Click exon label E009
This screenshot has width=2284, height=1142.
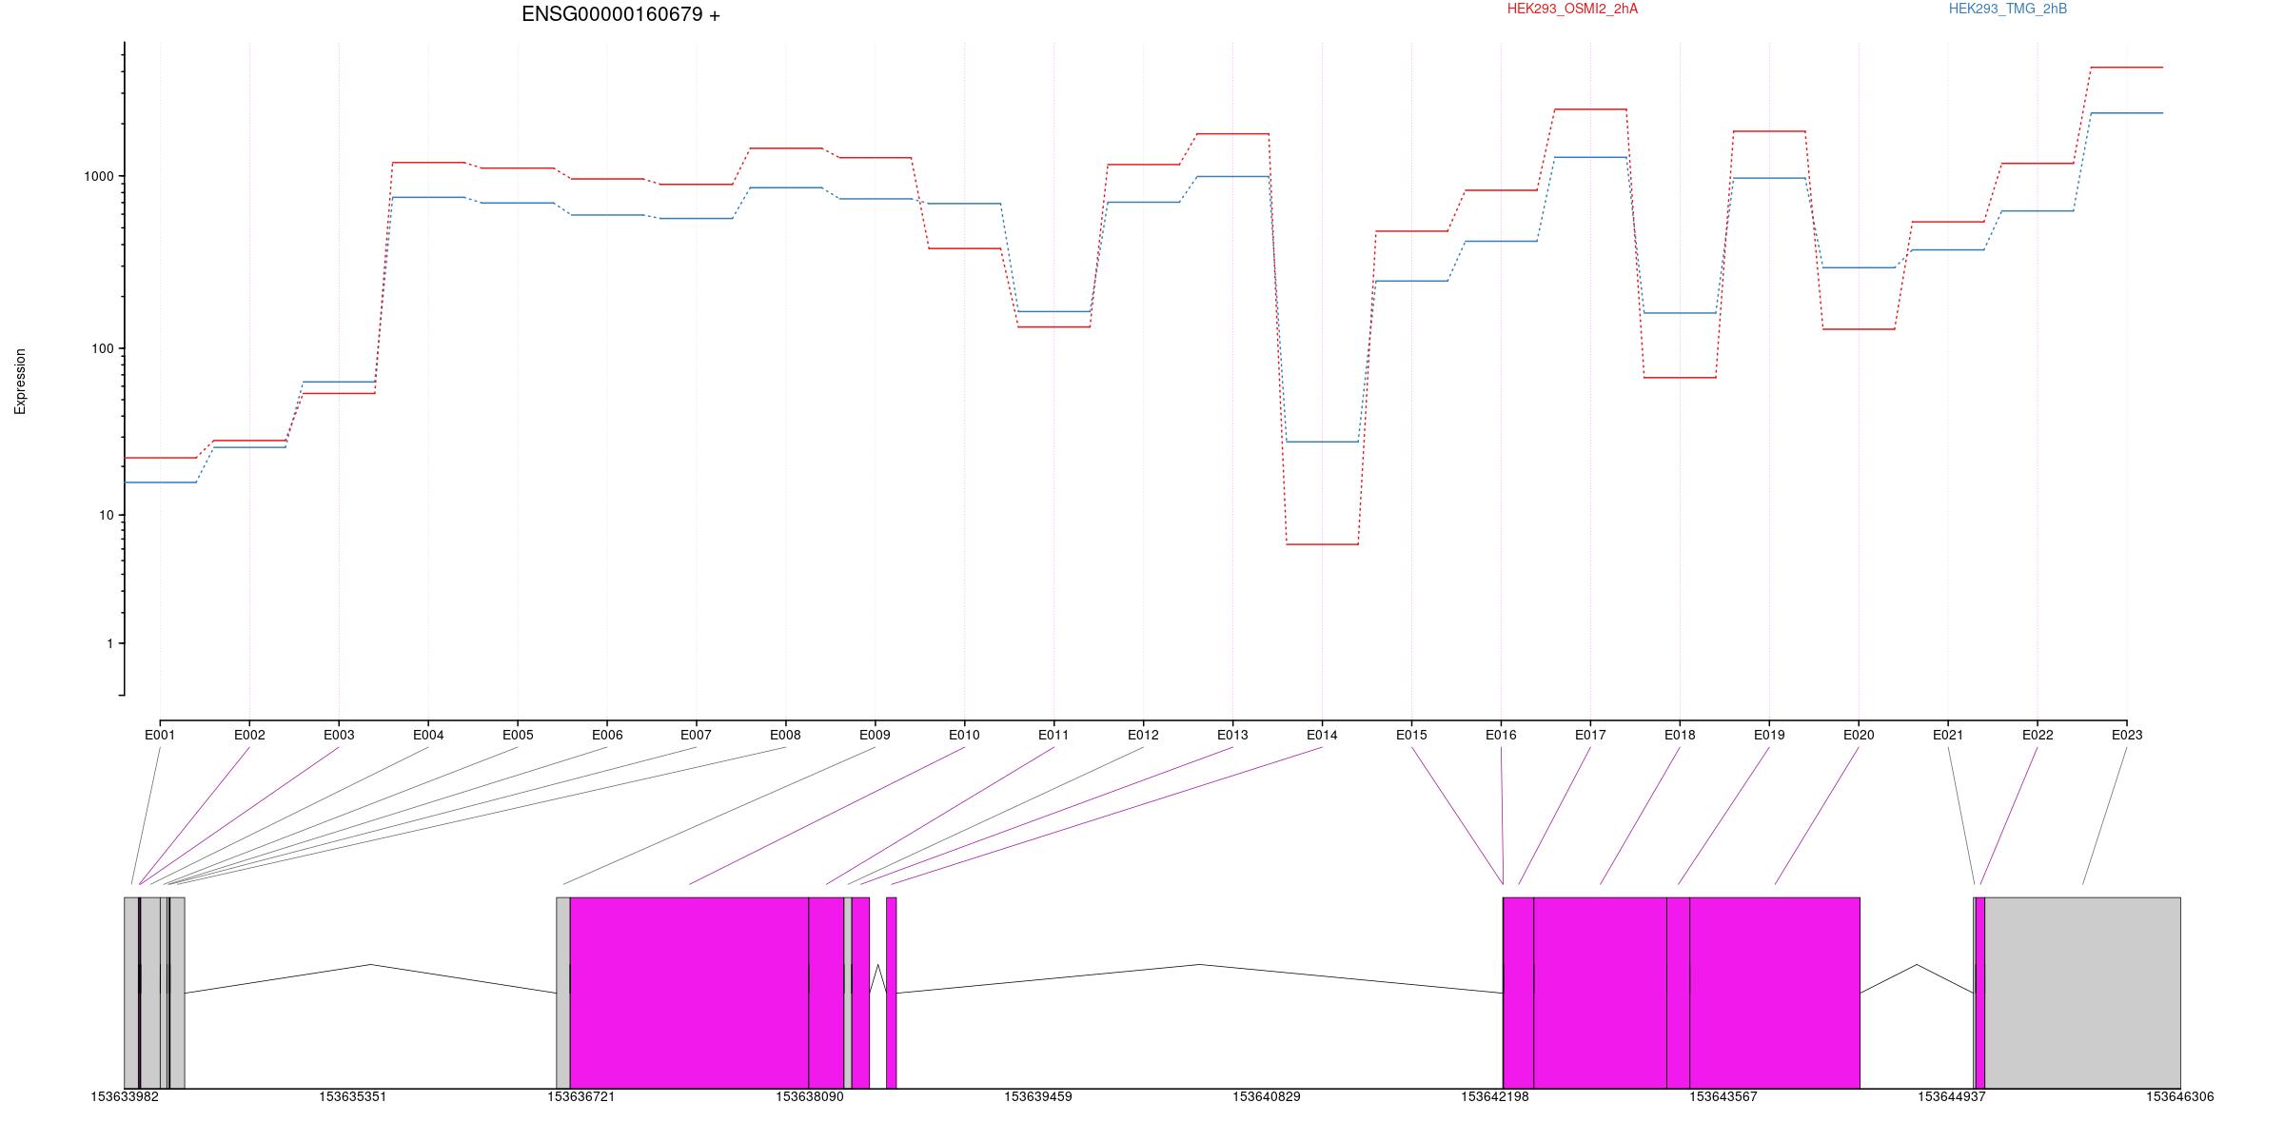click(875, 735)
